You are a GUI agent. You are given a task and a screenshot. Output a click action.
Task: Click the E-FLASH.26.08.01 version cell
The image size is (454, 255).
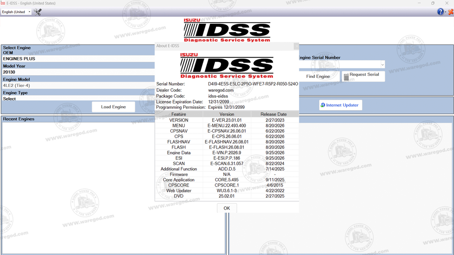227,147
